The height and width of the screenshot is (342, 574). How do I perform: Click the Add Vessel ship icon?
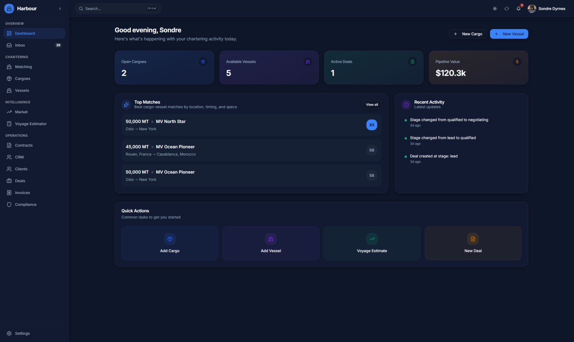(270, 239)
